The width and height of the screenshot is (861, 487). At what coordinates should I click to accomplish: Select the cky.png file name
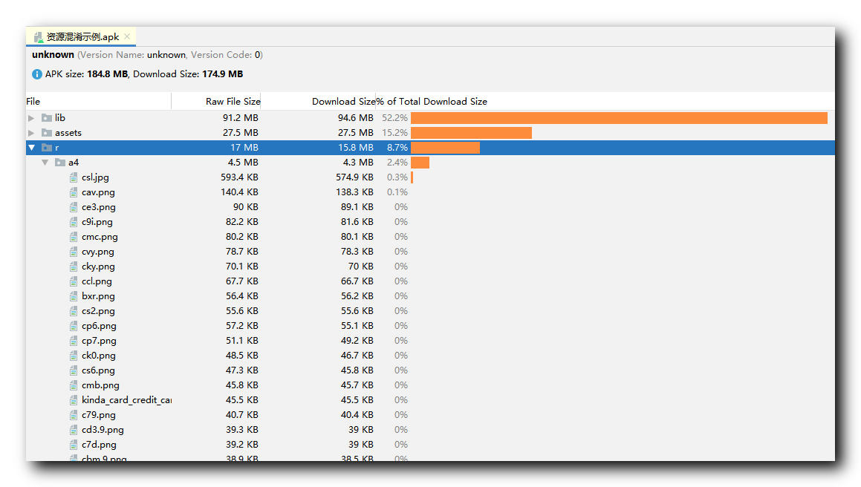(x=98, y=267)
